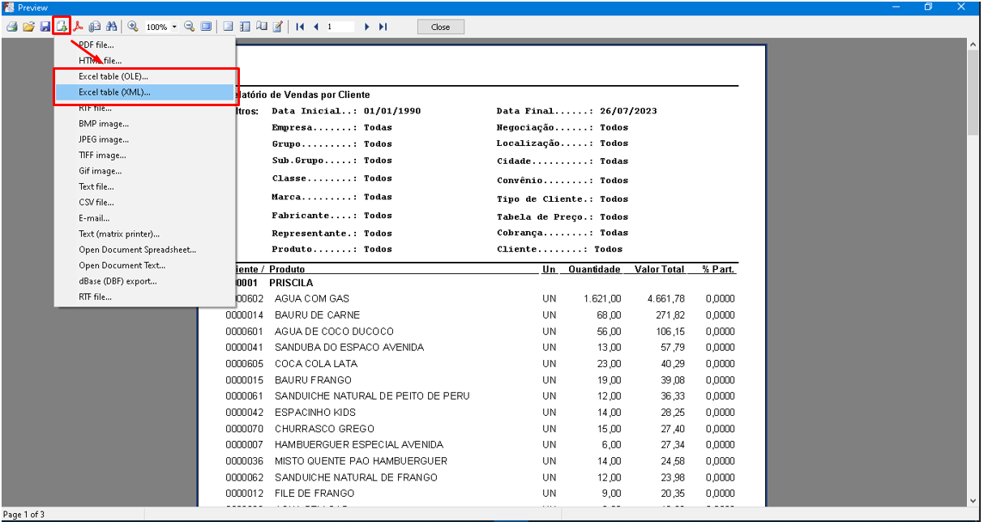Click the product 'AGUA DE COCO DUCOCO'
984x522 pixels.
334,332
